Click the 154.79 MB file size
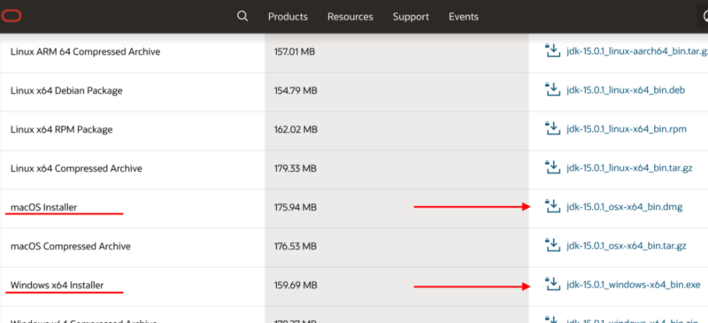 296,90
